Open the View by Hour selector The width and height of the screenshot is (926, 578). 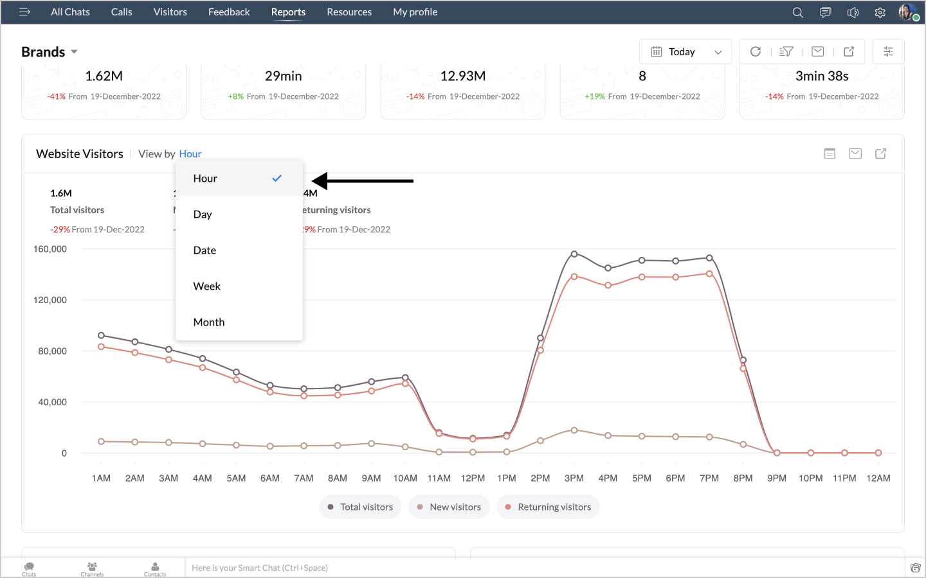click(x=190, y=154)
